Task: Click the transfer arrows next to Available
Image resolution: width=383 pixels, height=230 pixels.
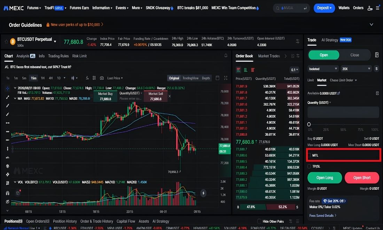Action: 338,93
